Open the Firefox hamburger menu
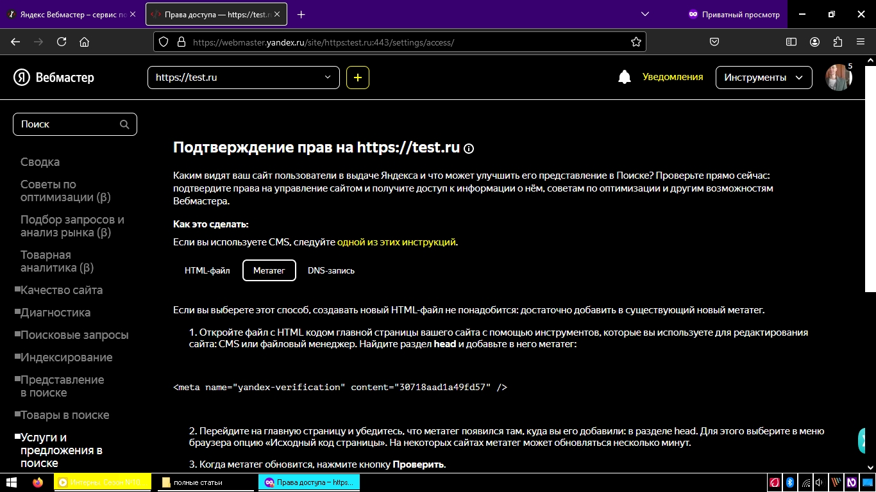Image resolution: width=876 pixels, height=492 pixels. coord(861,42)
